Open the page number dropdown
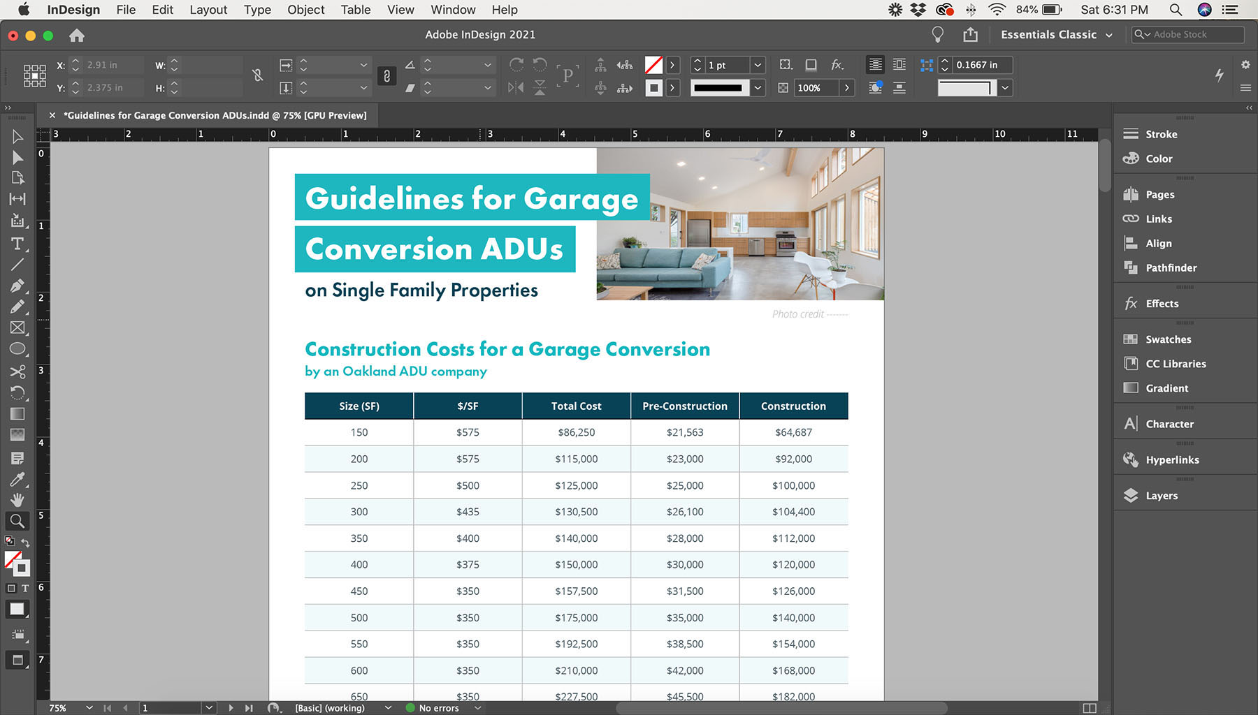This screenshot has height=715, width=1258. click(208, 708)
